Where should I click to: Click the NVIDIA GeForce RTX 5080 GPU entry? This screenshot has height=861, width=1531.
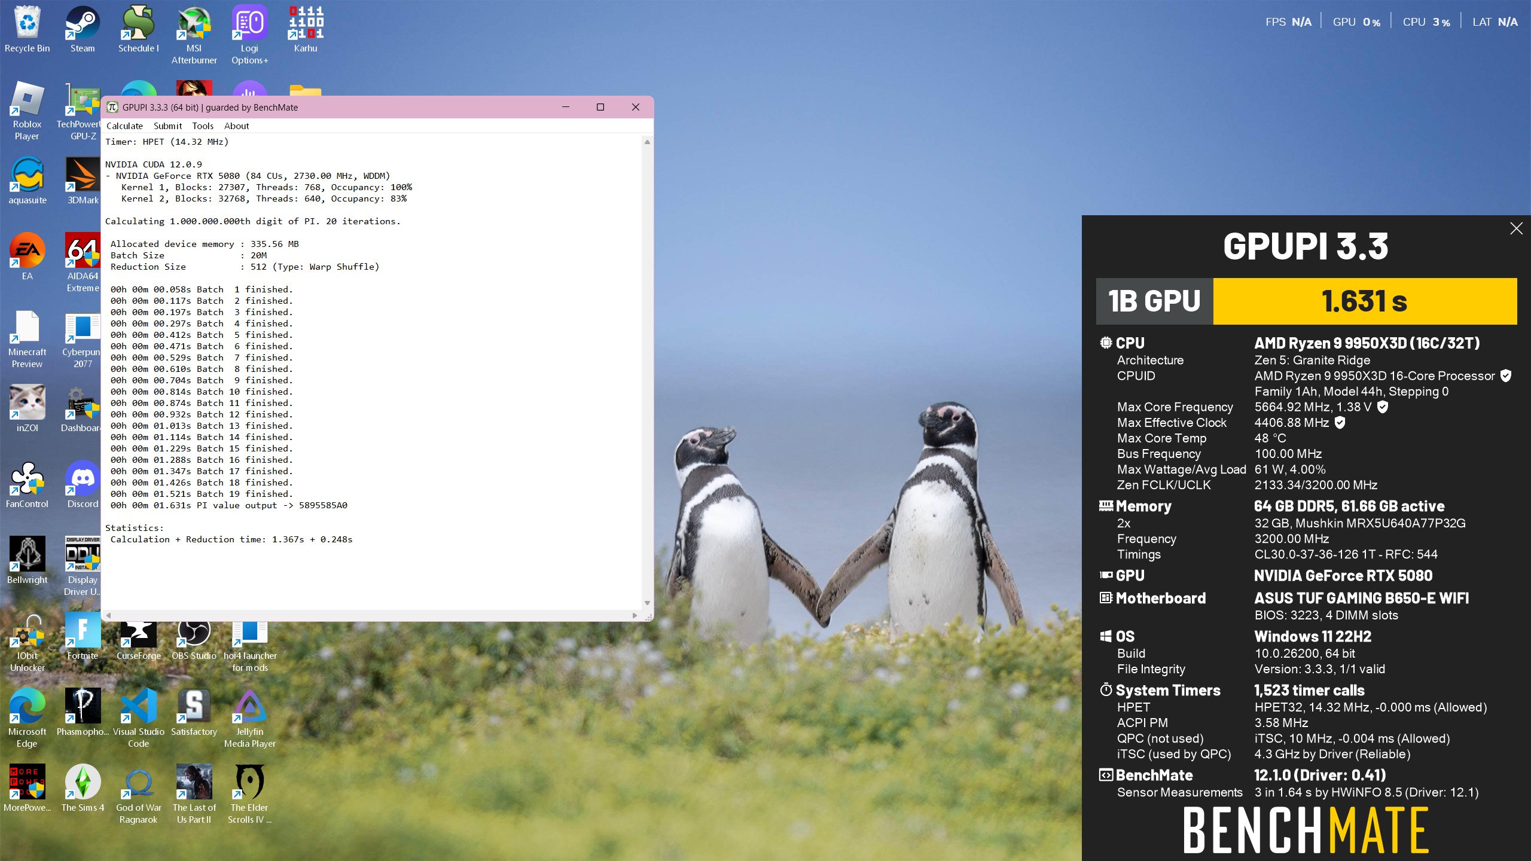(x=1343, y=576)
